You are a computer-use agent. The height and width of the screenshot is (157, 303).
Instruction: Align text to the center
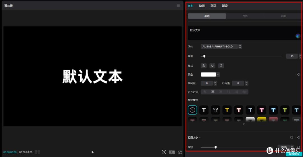coord(213,92)
